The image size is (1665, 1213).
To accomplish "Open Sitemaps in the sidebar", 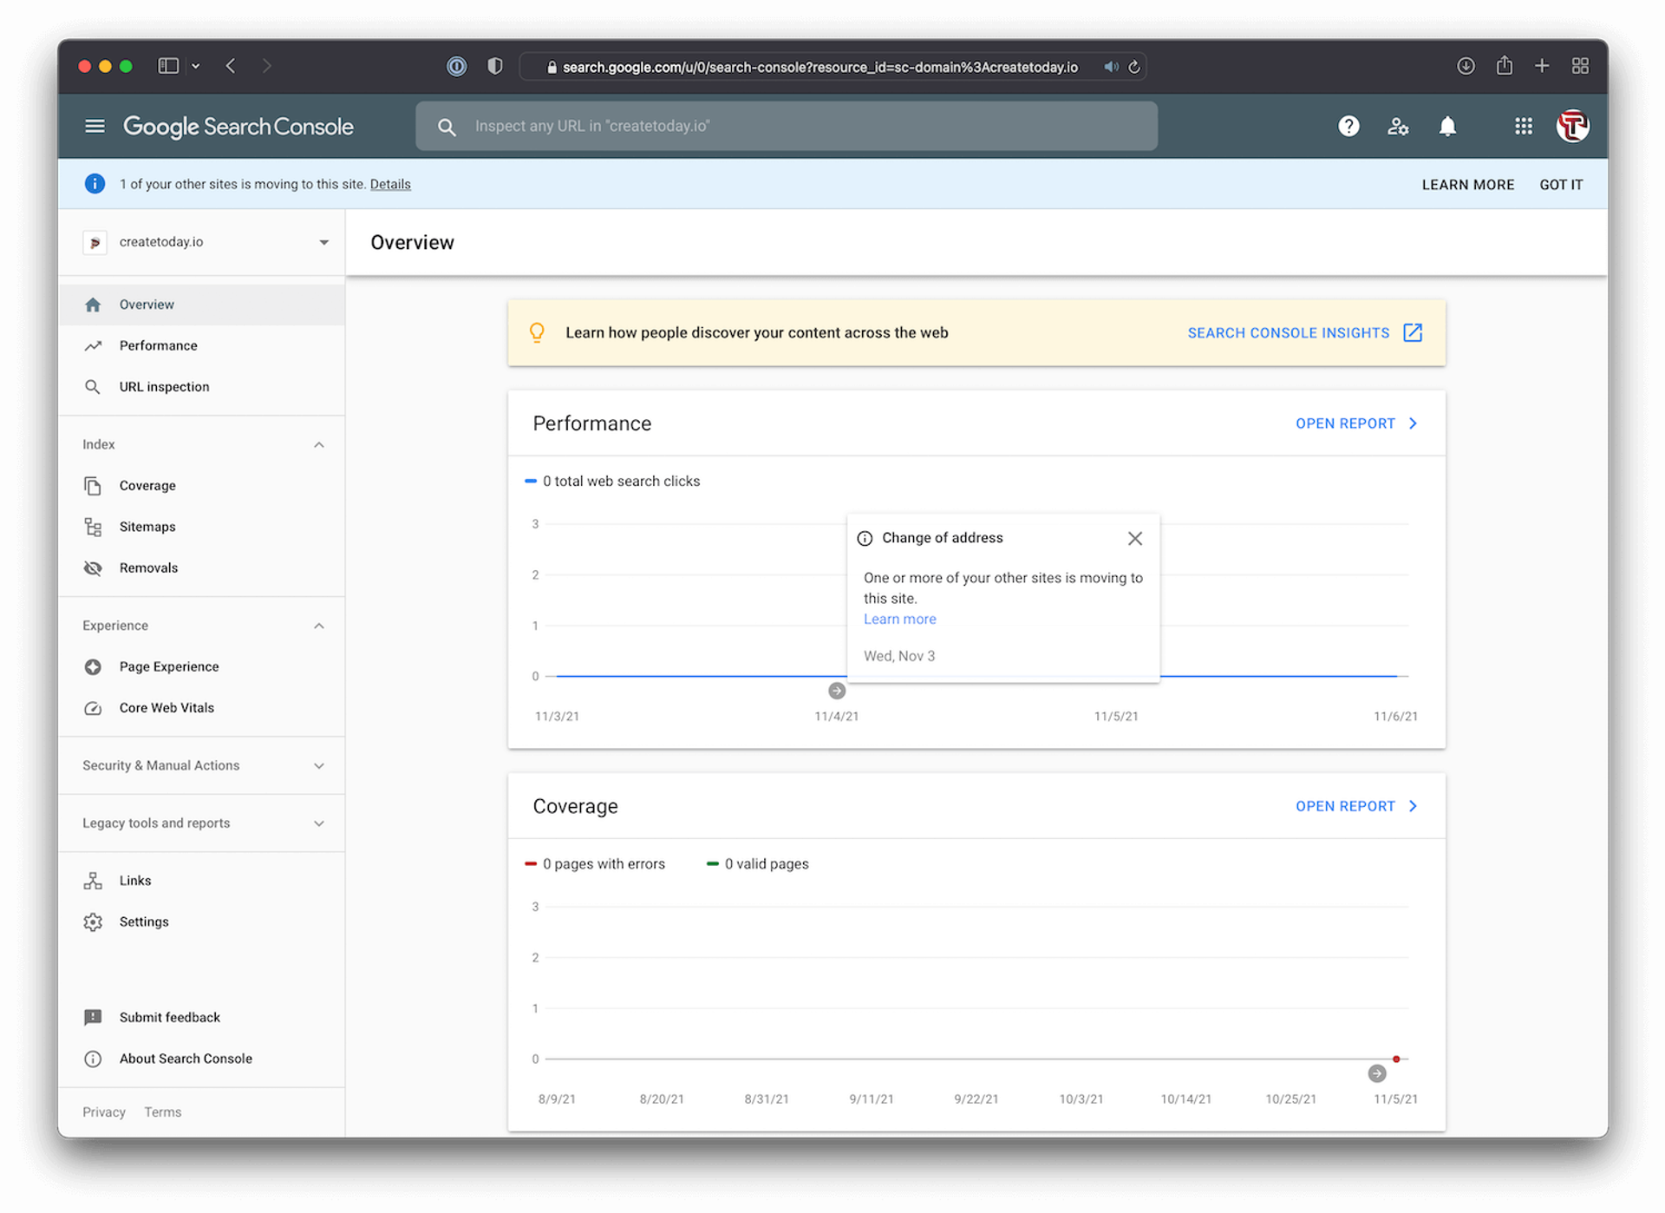I will [147, 527].
